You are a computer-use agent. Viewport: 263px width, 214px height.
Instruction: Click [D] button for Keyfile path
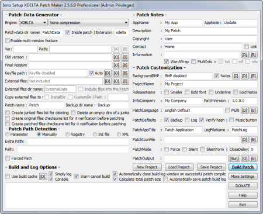pos(108,73)
